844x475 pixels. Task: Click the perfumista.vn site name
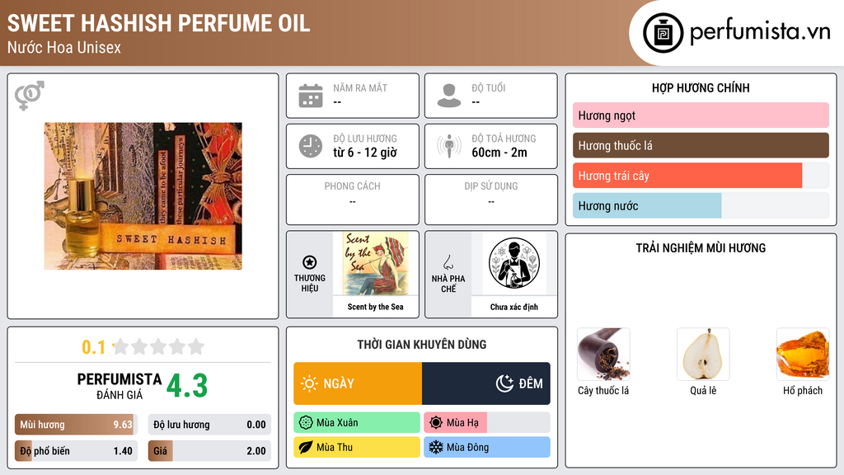click(x=760, y=31)
